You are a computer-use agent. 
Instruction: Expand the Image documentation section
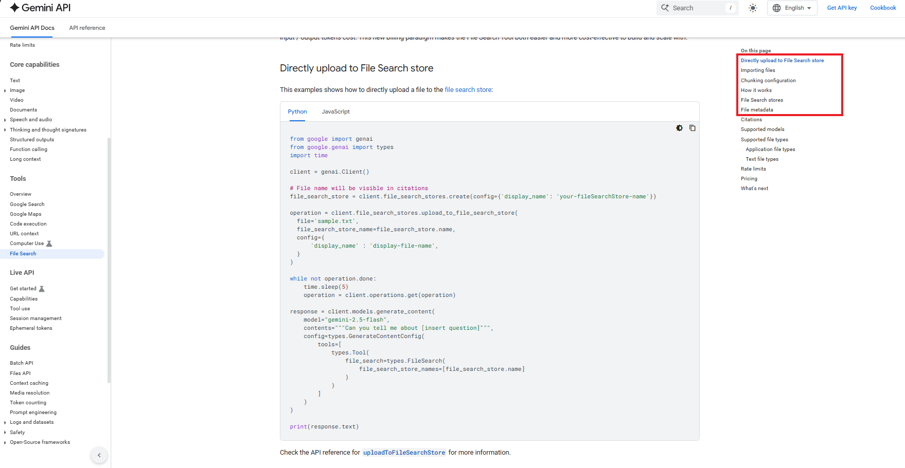pyautogui.click(x=5, y=90)
